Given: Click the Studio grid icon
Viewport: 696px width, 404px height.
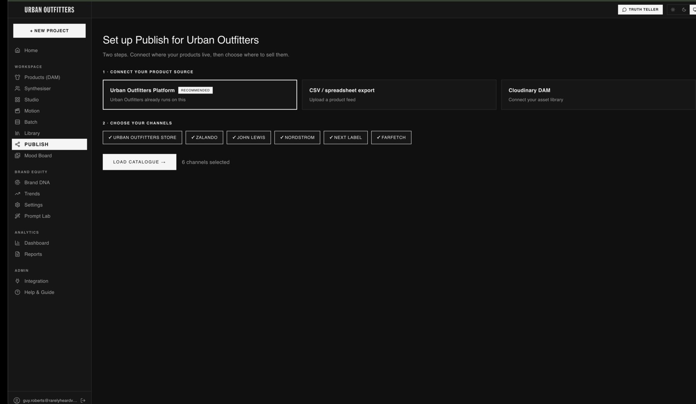Looking at the screenshot, I should 17,100.
